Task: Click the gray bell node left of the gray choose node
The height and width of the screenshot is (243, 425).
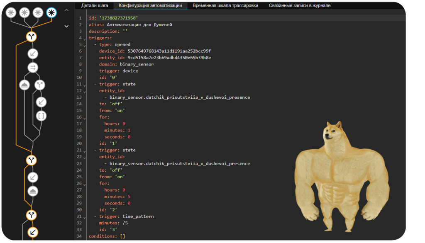Action: click(24, 85)
